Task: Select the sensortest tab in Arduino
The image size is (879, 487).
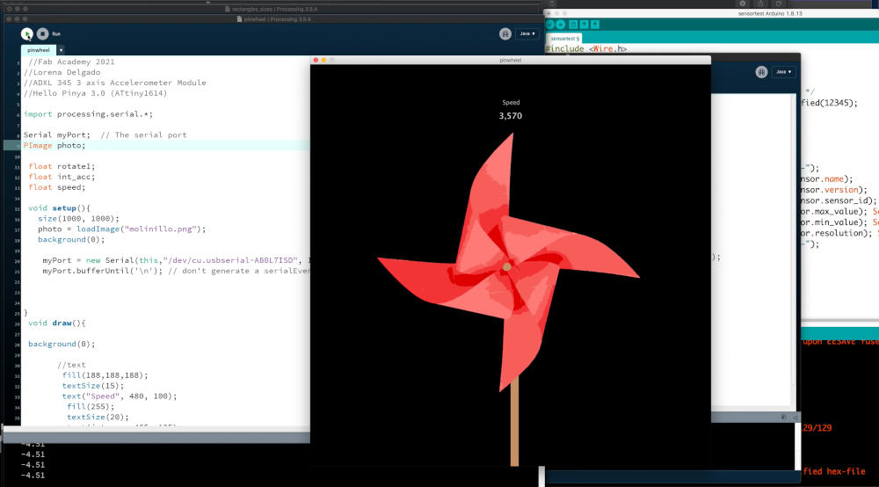Action: point(564,39)
